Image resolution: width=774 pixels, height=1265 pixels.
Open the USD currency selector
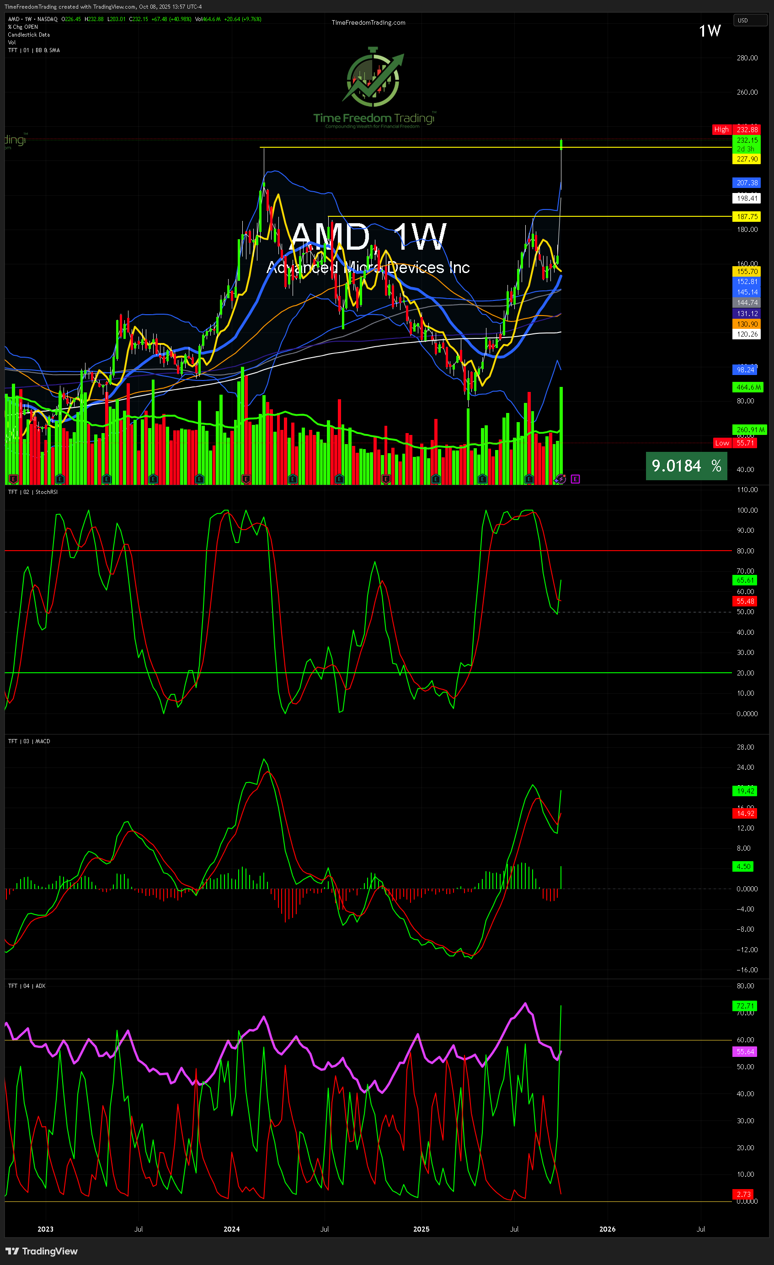[x=749, y=21]
